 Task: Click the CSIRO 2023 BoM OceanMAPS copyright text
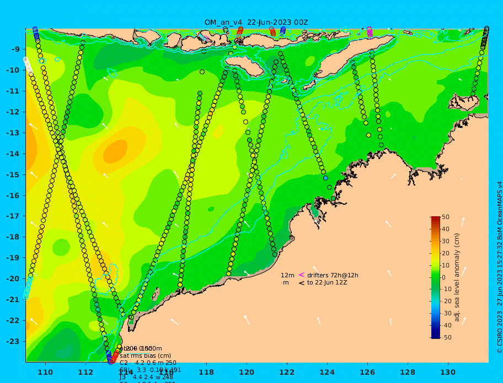[x=500, y=267]
